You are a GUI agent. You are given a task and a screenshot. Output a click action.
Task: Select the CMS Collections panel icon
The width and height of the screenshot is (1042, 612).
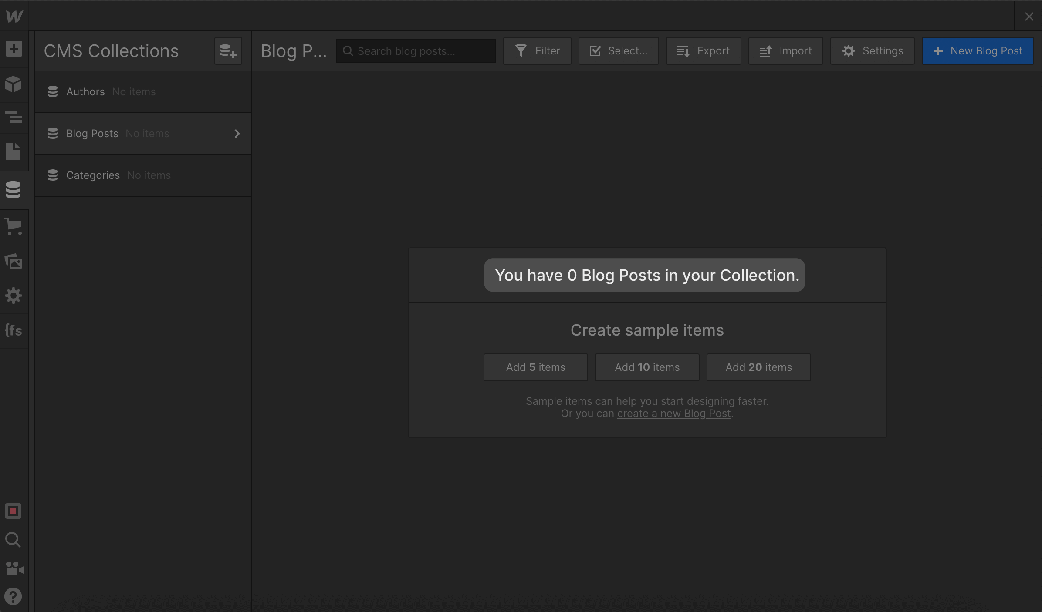point(14,189)
